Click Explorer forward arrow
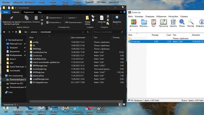The image size is (204, 115). (9, 32)
